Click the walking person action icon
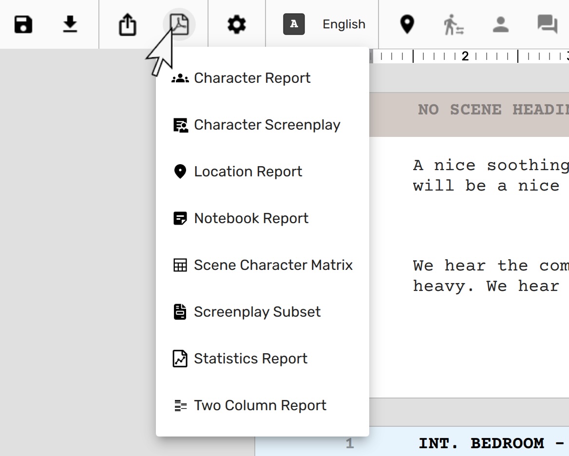569x456 pixels. [454, 24]
